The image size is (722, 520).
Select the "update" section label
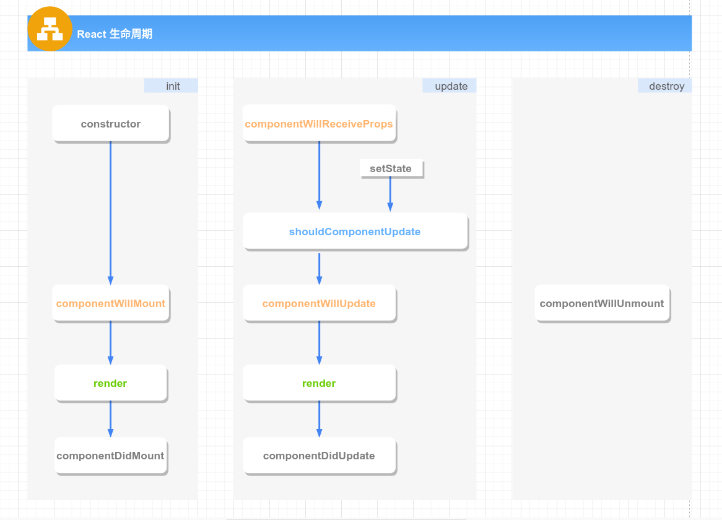coord(450,86)
